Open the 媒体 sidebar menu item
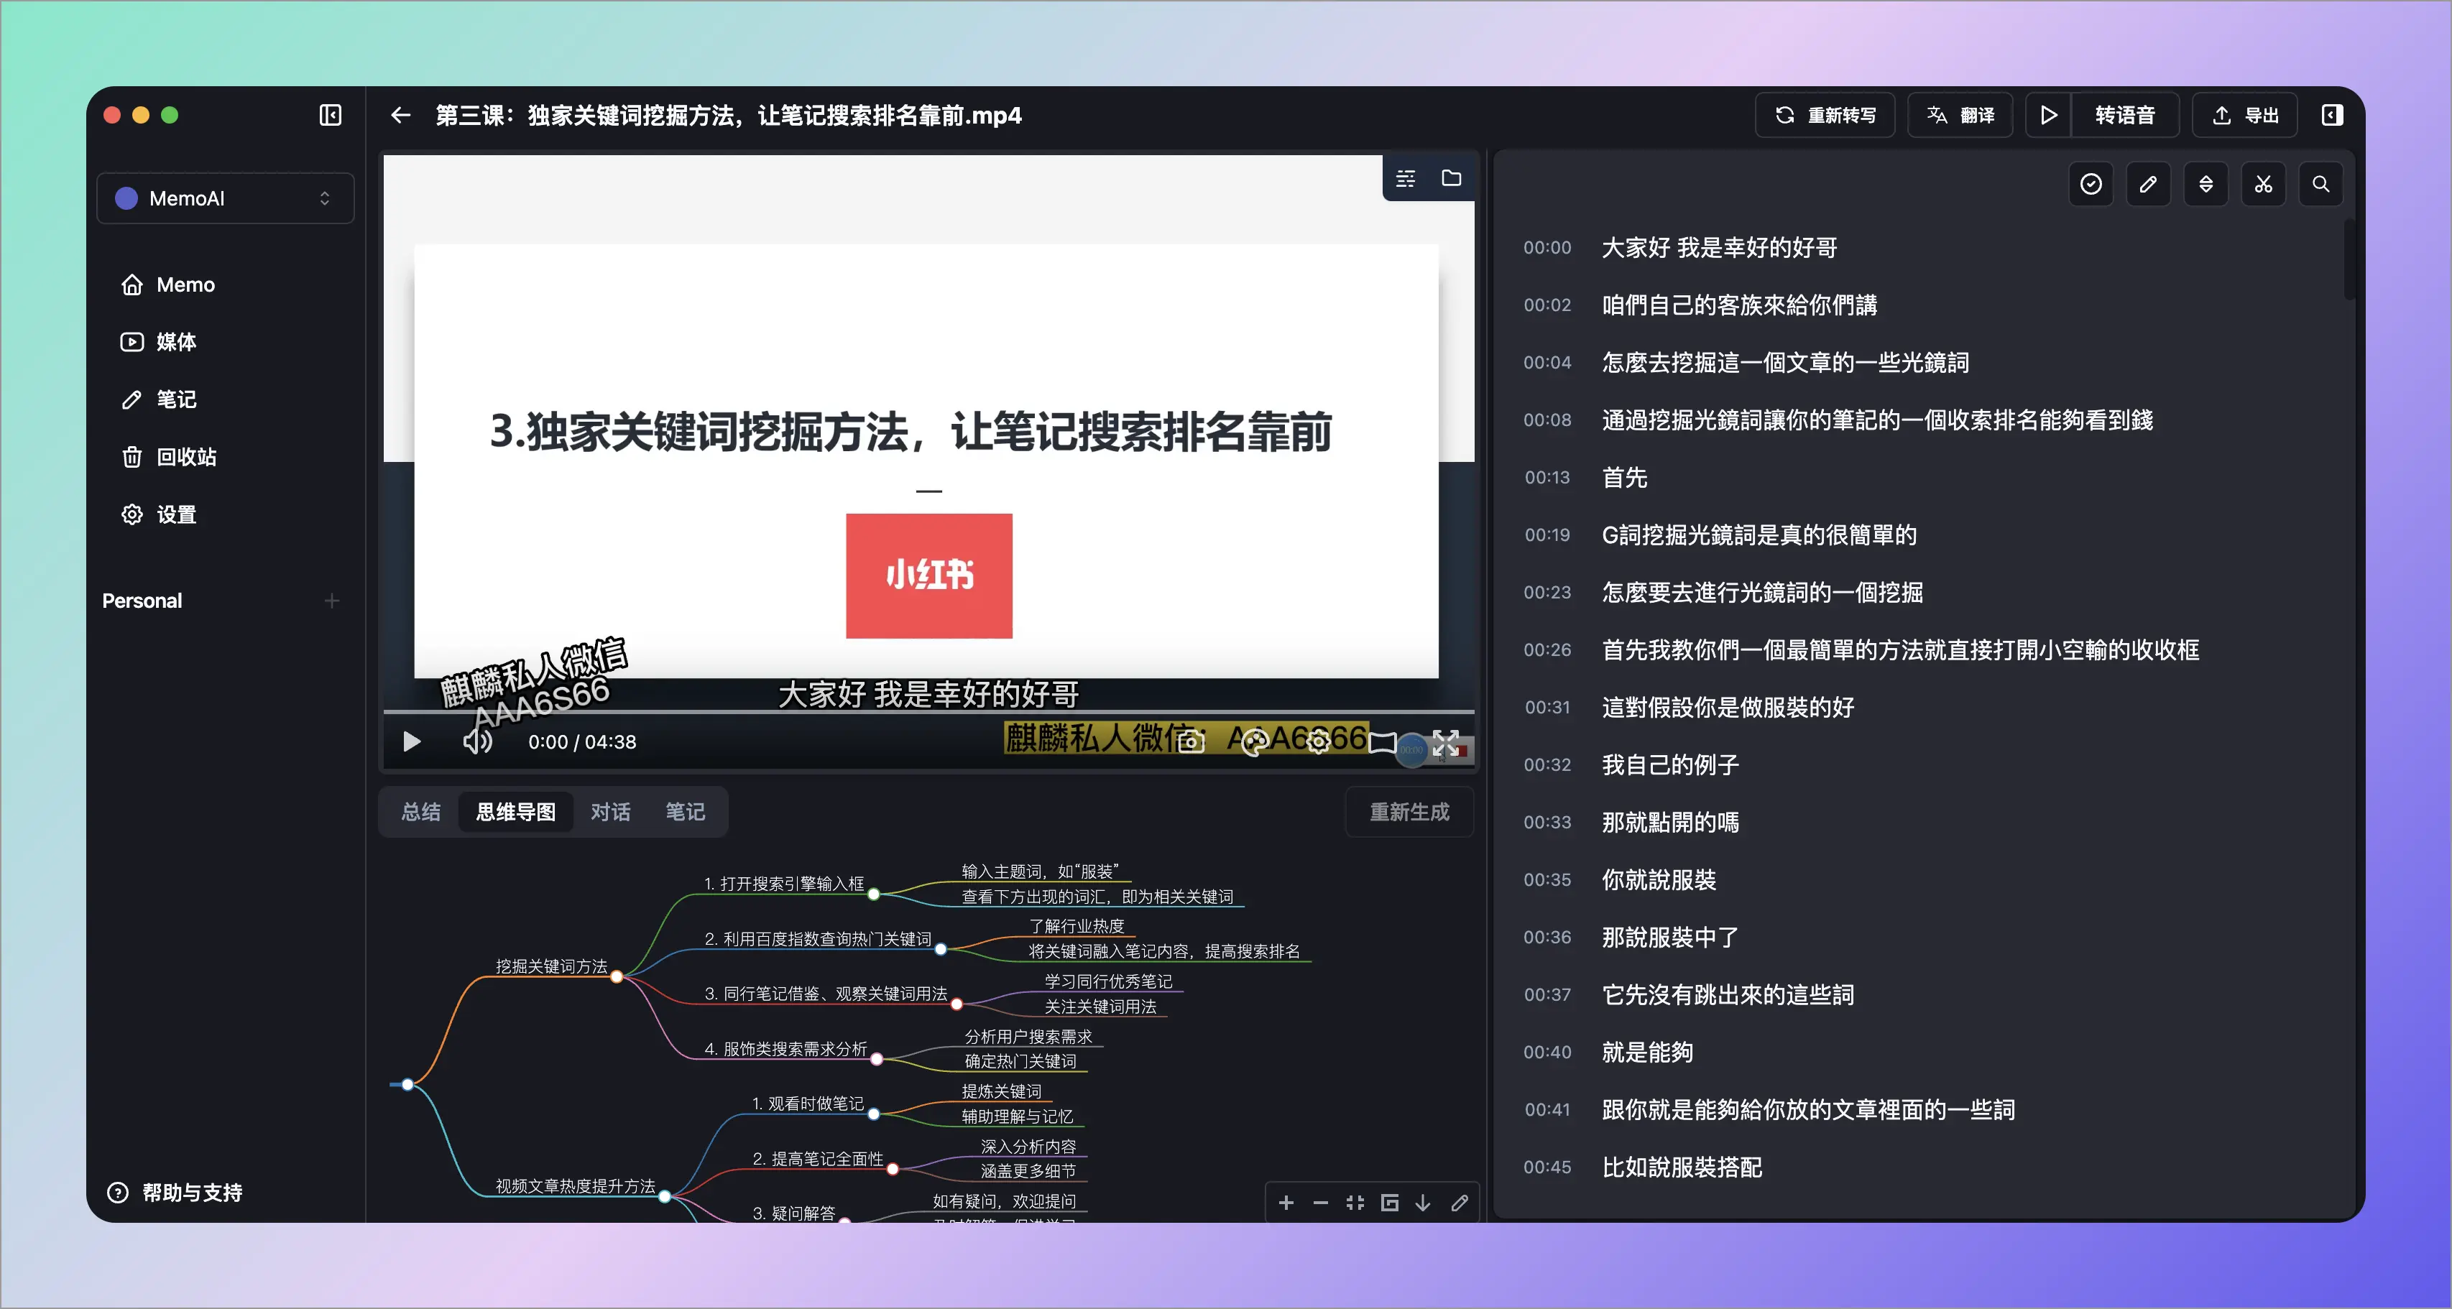This screenshot has height=1309, width=2452. tap(176, 341)
